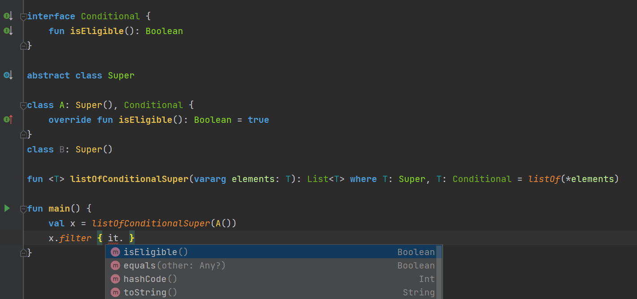
Task: Click the 'abstract' keyword
Action: coord(48,75)
